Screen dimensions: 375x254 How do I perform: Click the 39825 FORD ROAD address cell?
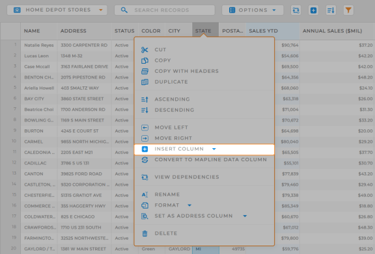(85, 174)
